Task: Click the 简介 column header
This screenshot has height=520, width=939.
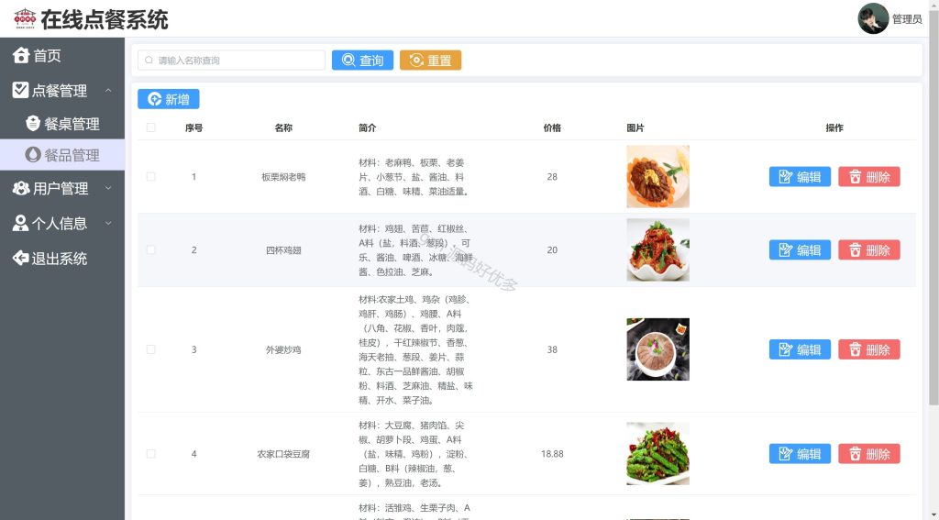Action: coord(367,127)
